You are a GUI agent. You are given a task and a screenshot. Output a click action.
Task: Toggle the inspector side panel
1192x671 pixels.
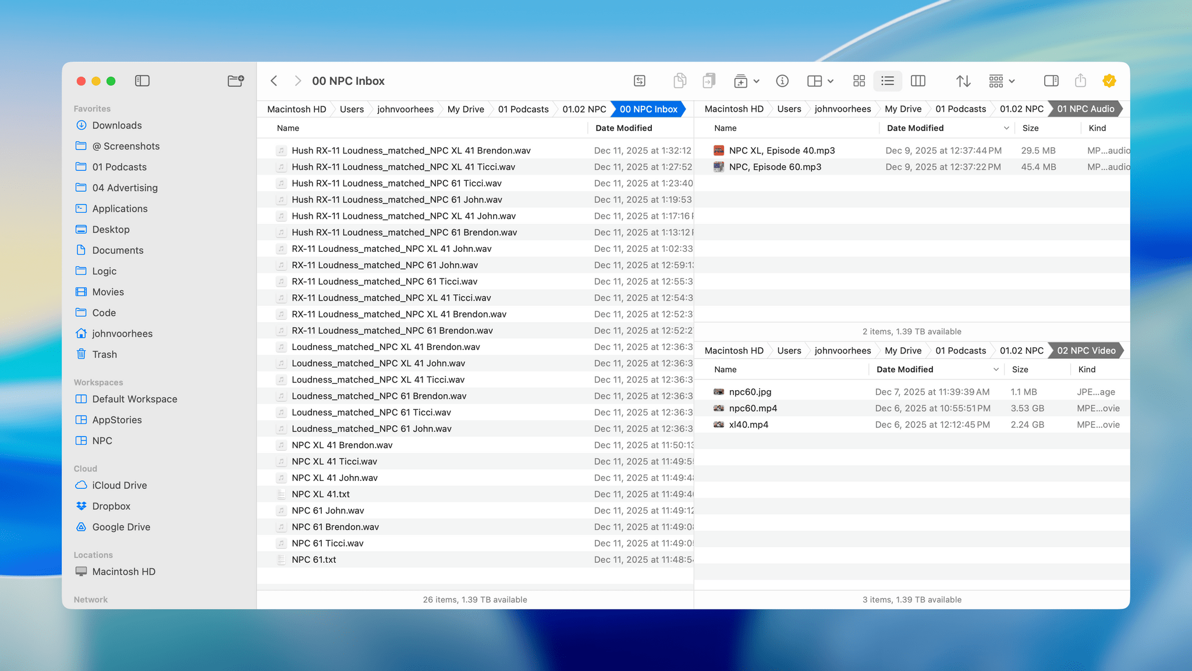click(1051, 81)
